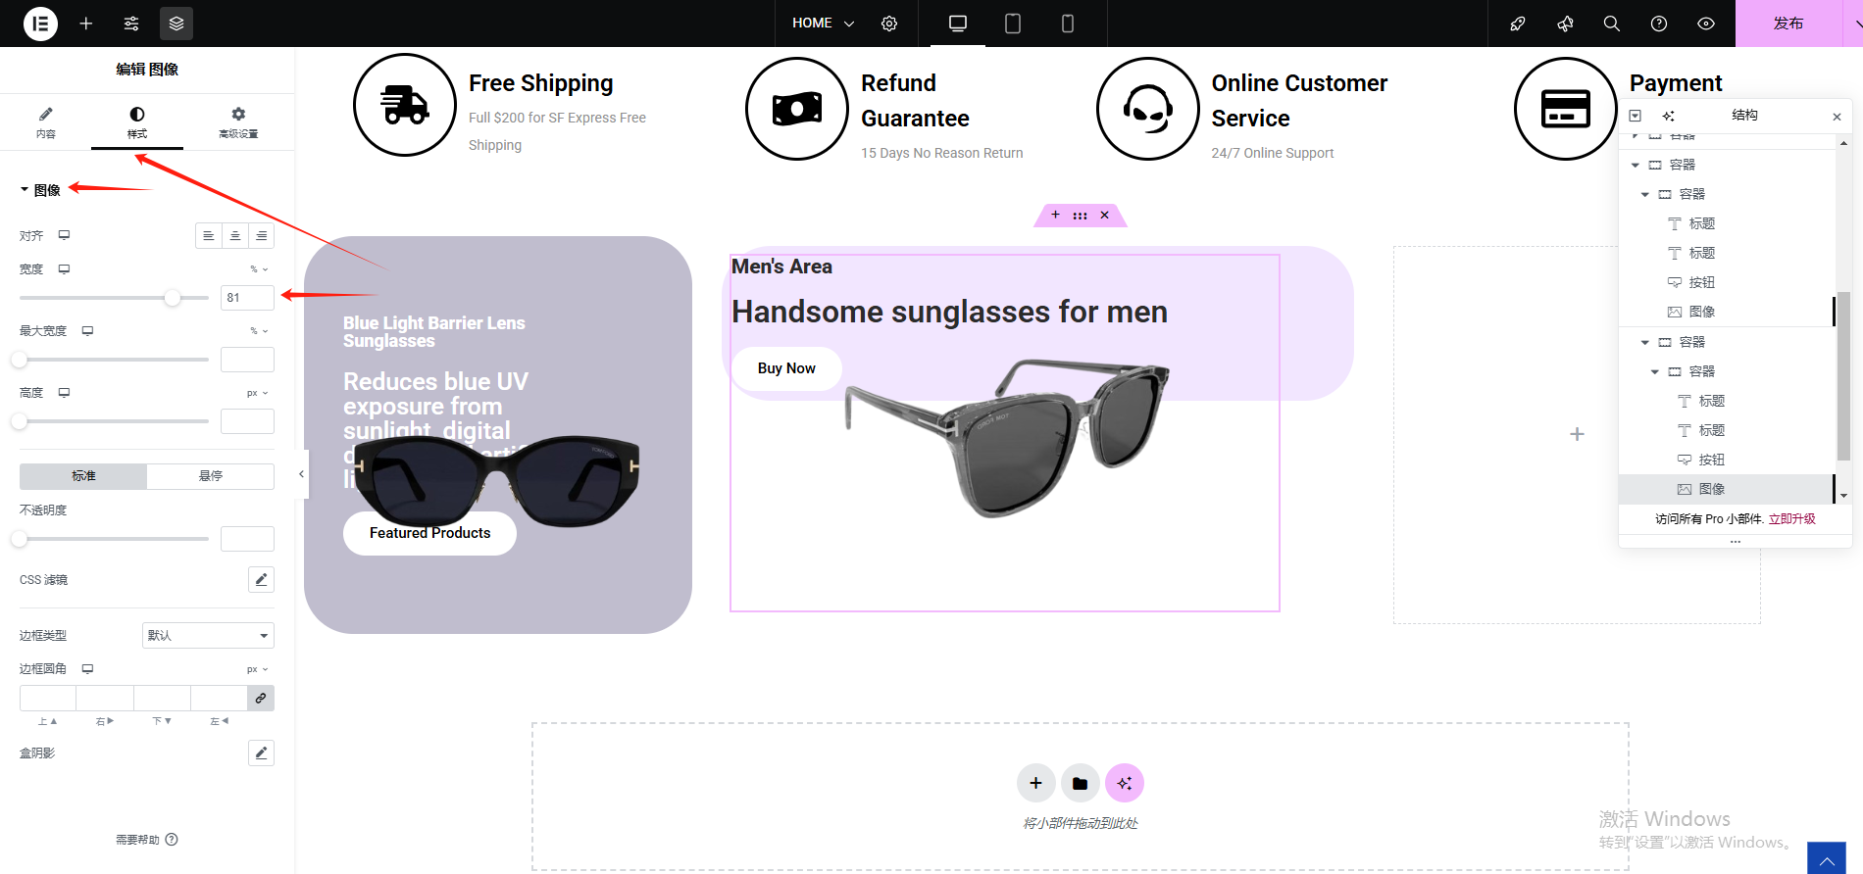Switch to mobile responsive view
The width and height of the screenshot is (1863, 874).
[x=1068, y=24]
